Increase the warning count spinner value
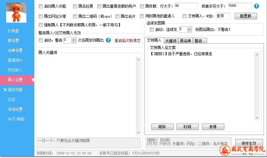Screen dimensions: 267x158 (x=74, y=39)
